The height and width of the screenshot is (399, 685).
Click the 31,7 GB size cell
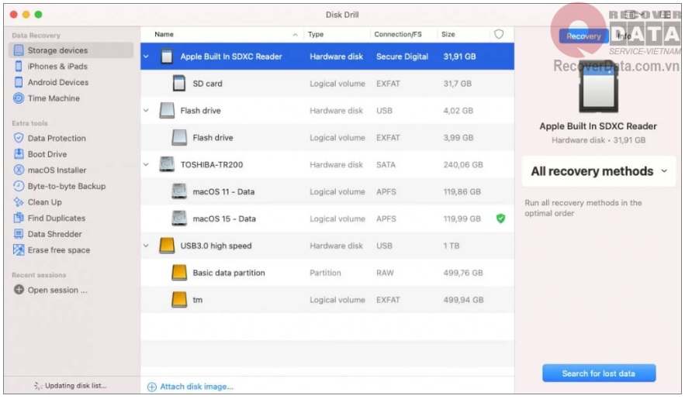457,84
